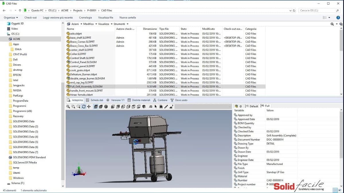Toggle the Zoom to Area tool

[x=73, y=107]
